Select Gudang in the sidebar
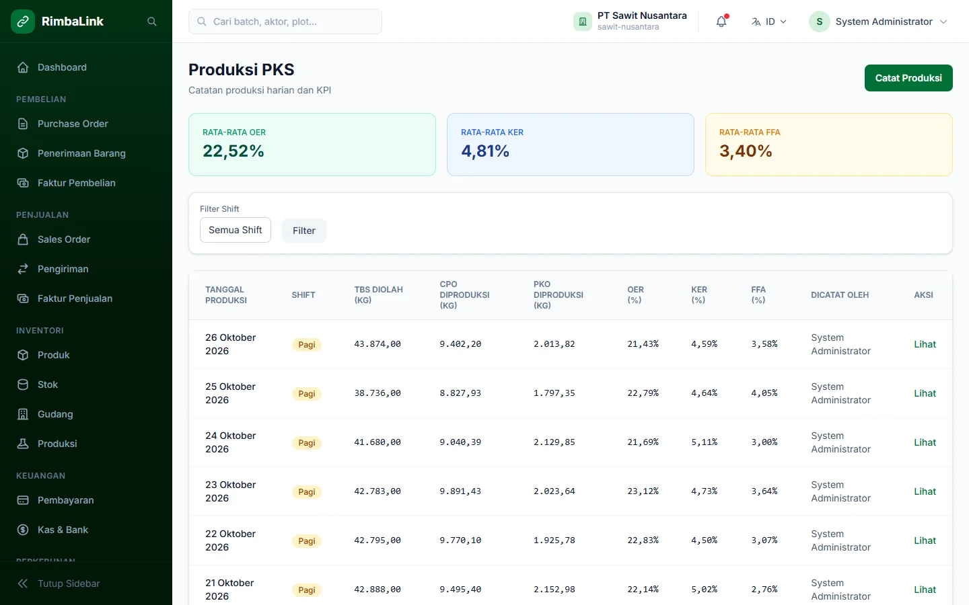This screenshot has width=969, height=605. [86, 414]
